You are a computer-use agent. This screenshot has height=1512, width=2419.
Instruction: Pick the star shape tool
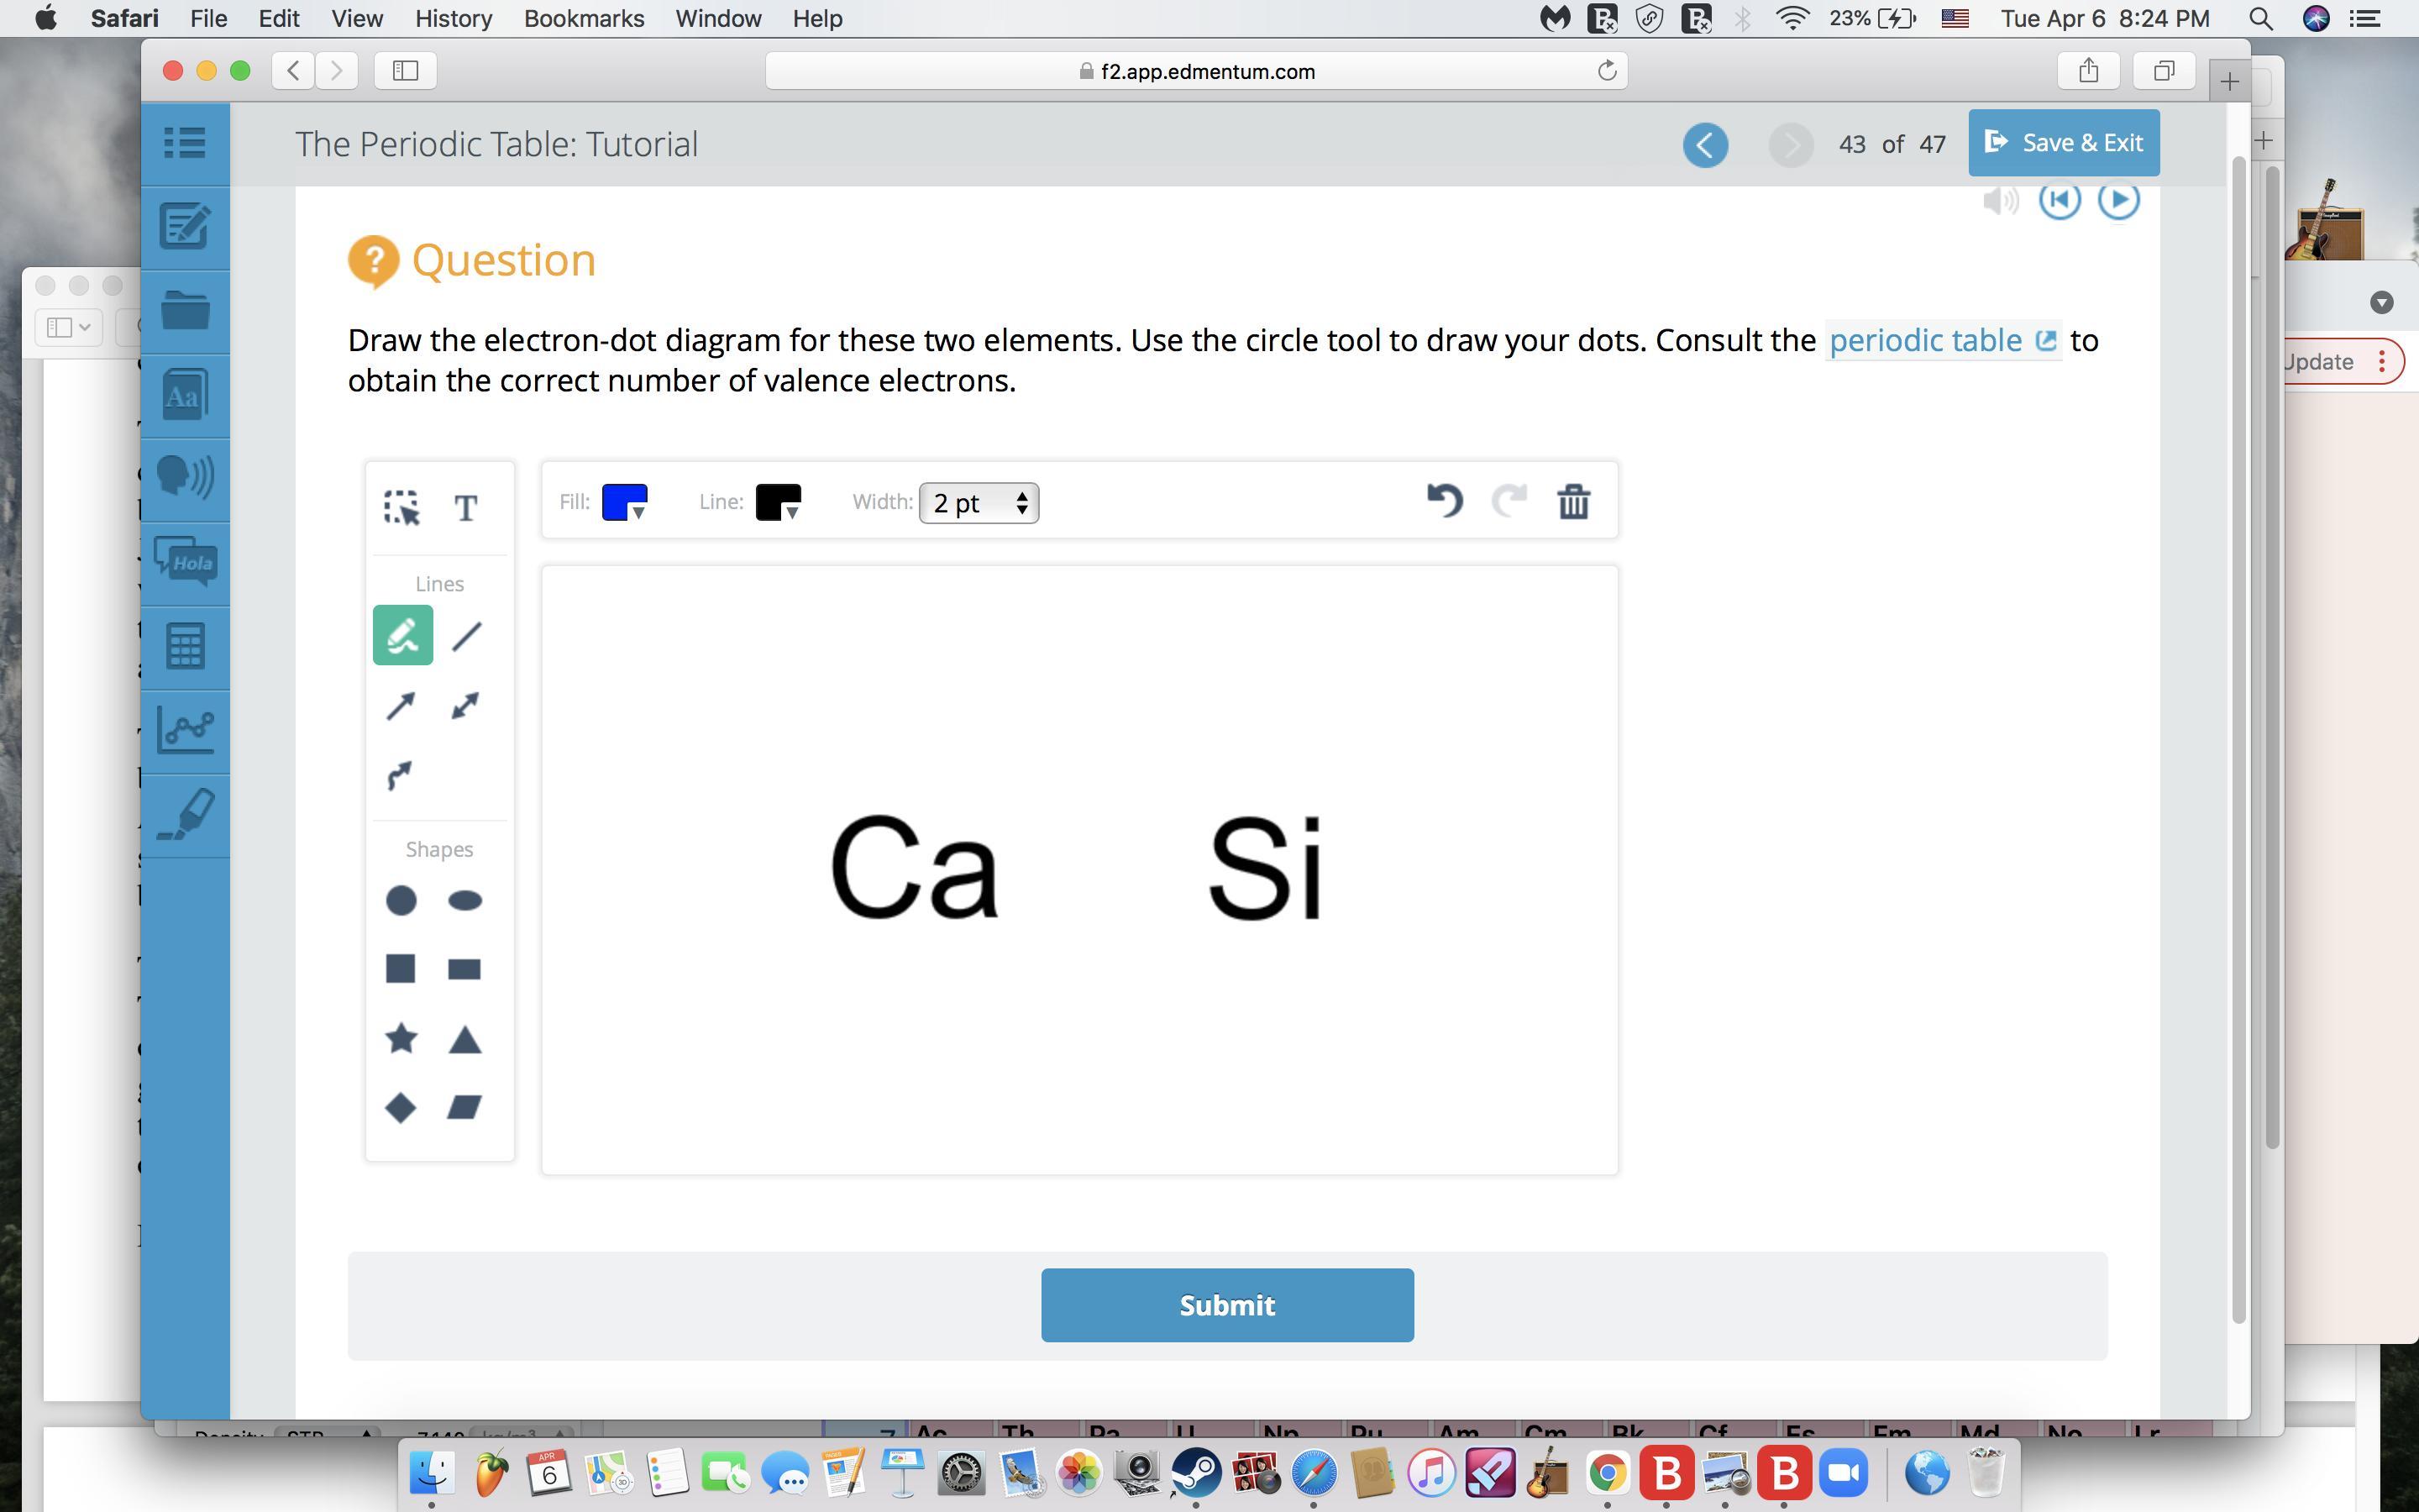401,1038
